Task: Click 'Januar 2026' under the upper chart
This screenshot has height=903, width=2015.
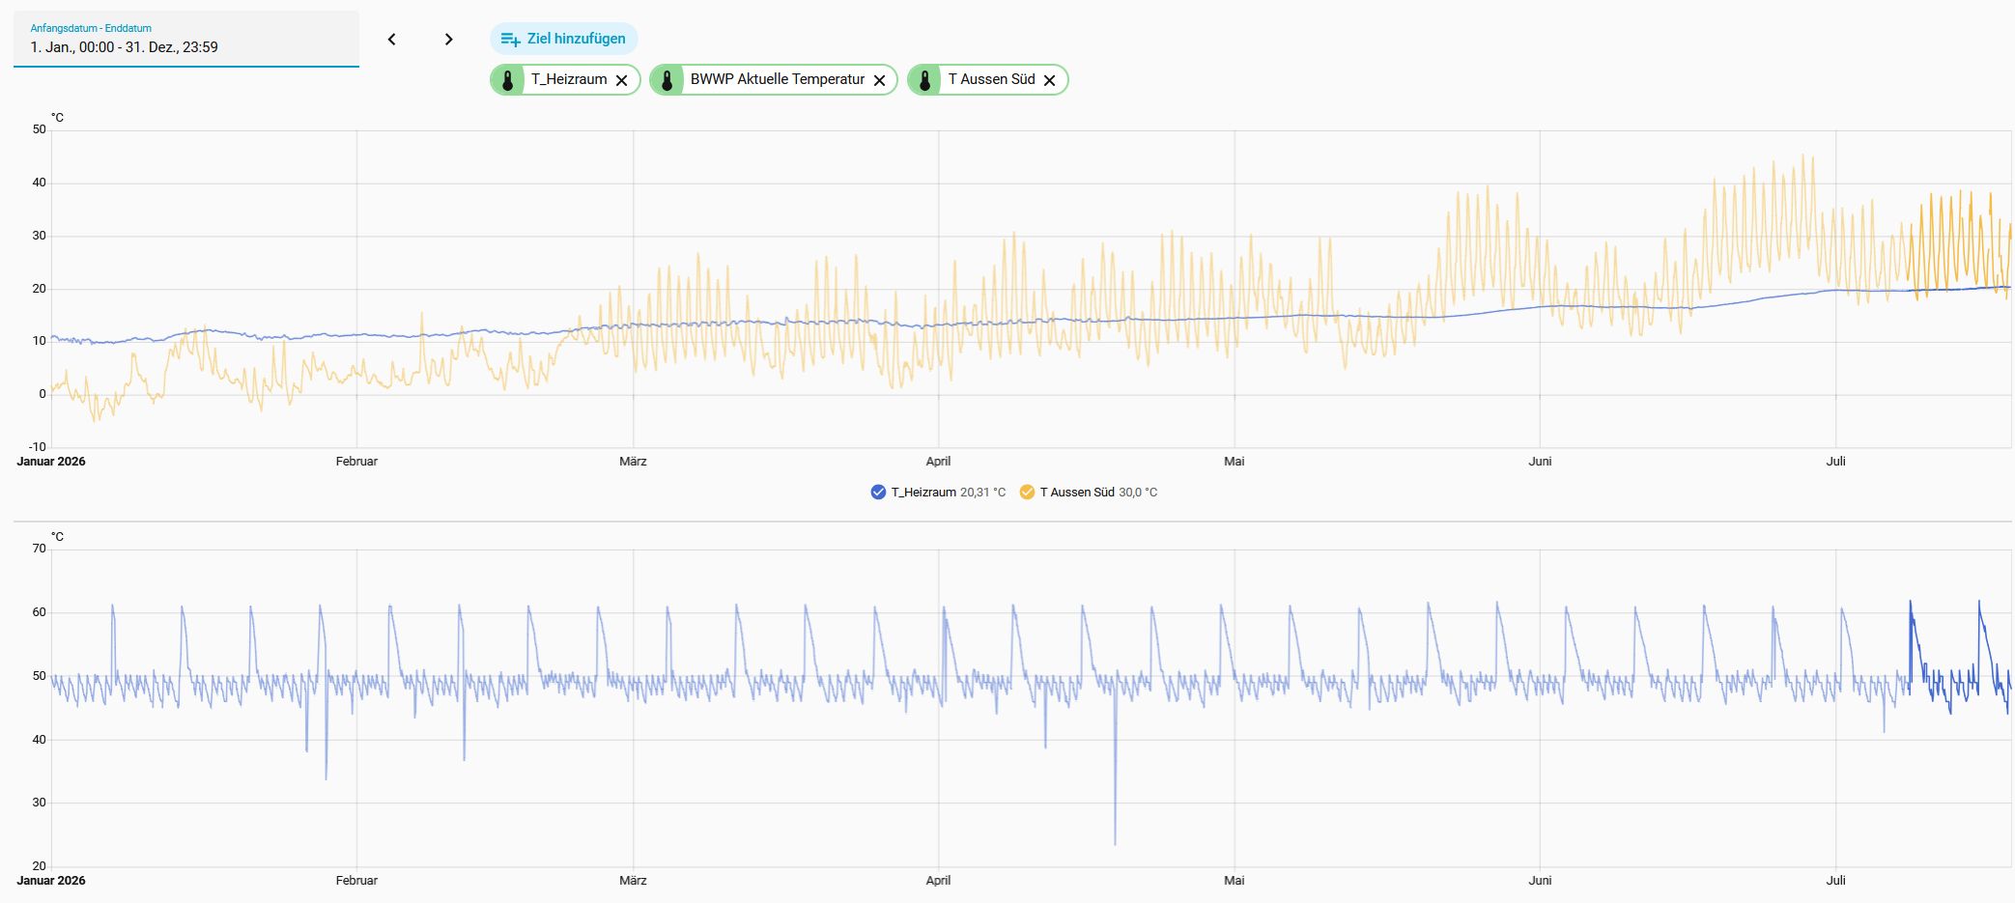Action: [x=51, y=462]
